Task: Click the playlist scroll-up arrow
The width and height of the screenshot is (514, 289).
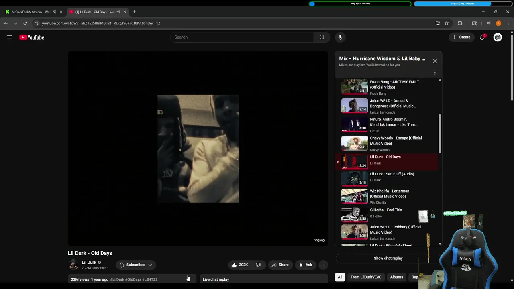Action: (440, 80)
